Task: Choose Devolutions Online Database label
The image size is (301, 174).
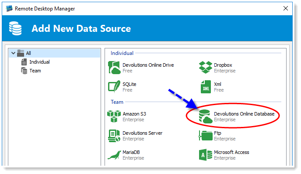Action: [244, 114]
